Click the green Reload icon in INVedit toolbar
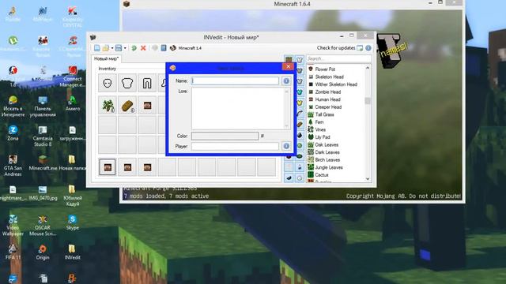 coord(134,48)
